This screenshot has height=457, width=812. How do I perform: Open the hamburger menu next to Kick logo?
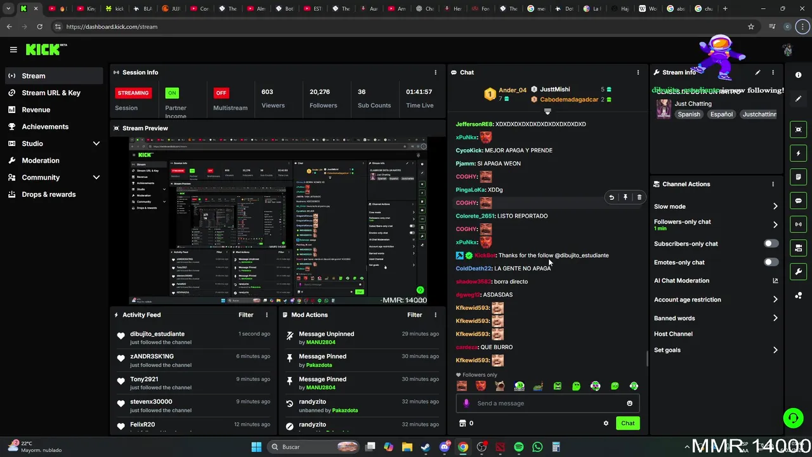tap(13, 50)
